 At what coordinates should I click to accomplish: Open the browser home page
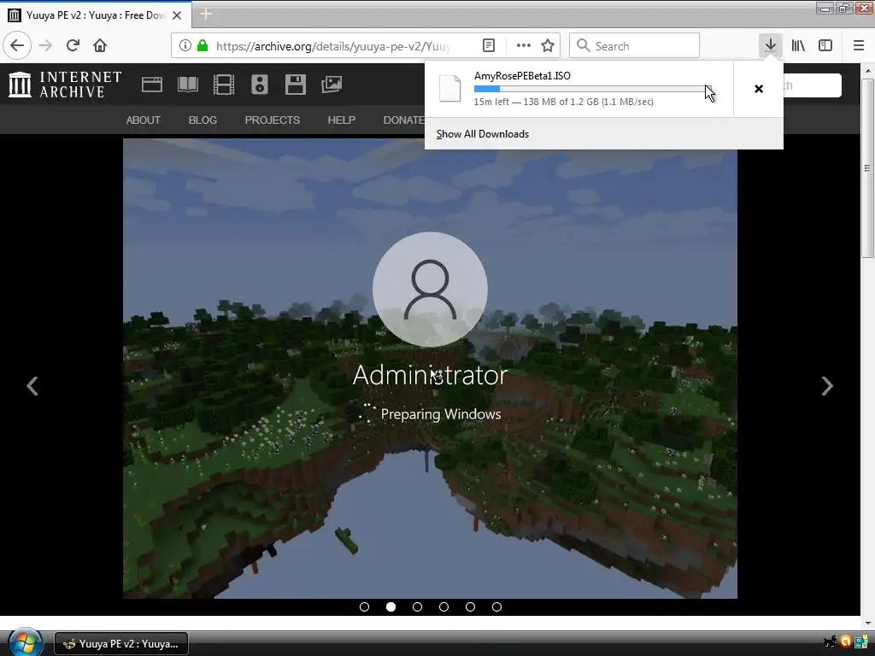100,45
